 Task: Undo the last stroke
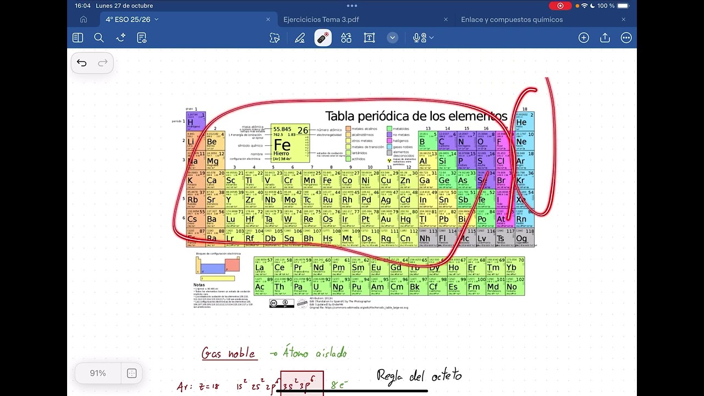pyautogui.click(x=82, y=63)
